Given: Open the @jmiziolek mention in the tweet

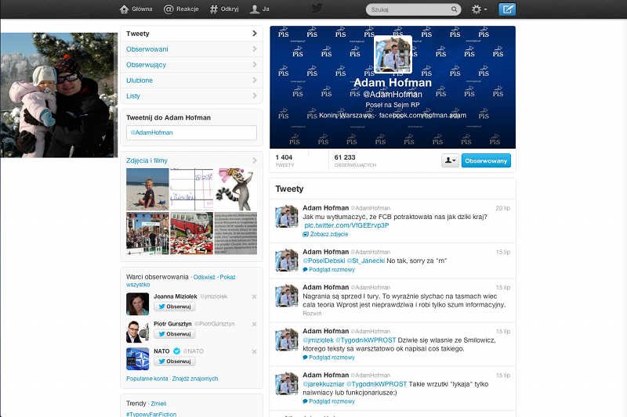Looking at the screenshot, I should click(318, 340).
